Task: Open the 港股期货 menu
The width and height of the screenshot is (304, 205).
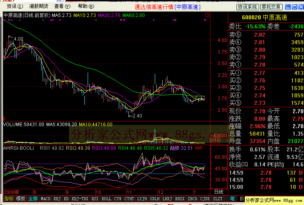Action: click(39, 6)
